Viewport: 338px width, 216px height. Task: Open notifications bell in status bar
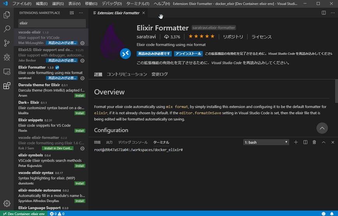[332, 214]
